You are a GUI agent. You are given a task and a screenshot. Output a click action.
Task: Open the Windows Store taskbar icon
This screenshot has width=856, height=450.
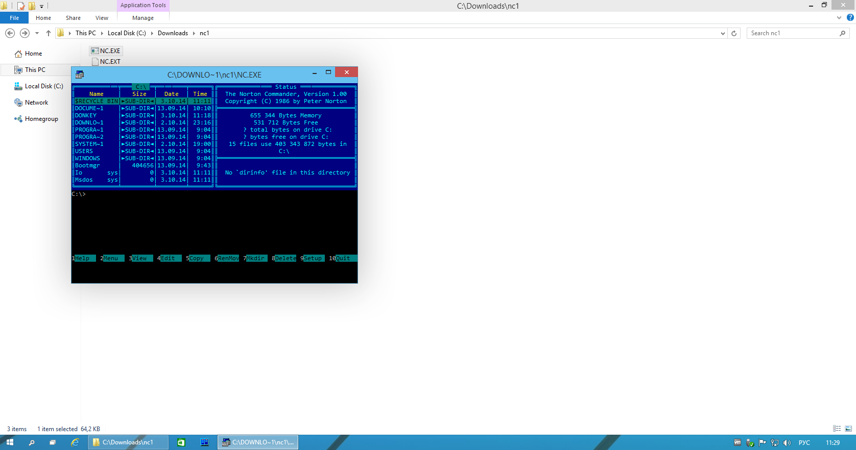(x=181, y=442)
